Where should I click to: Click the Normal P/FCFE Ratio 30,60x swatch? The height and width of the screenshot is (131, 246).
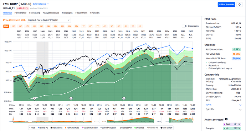tap(236, 59)
